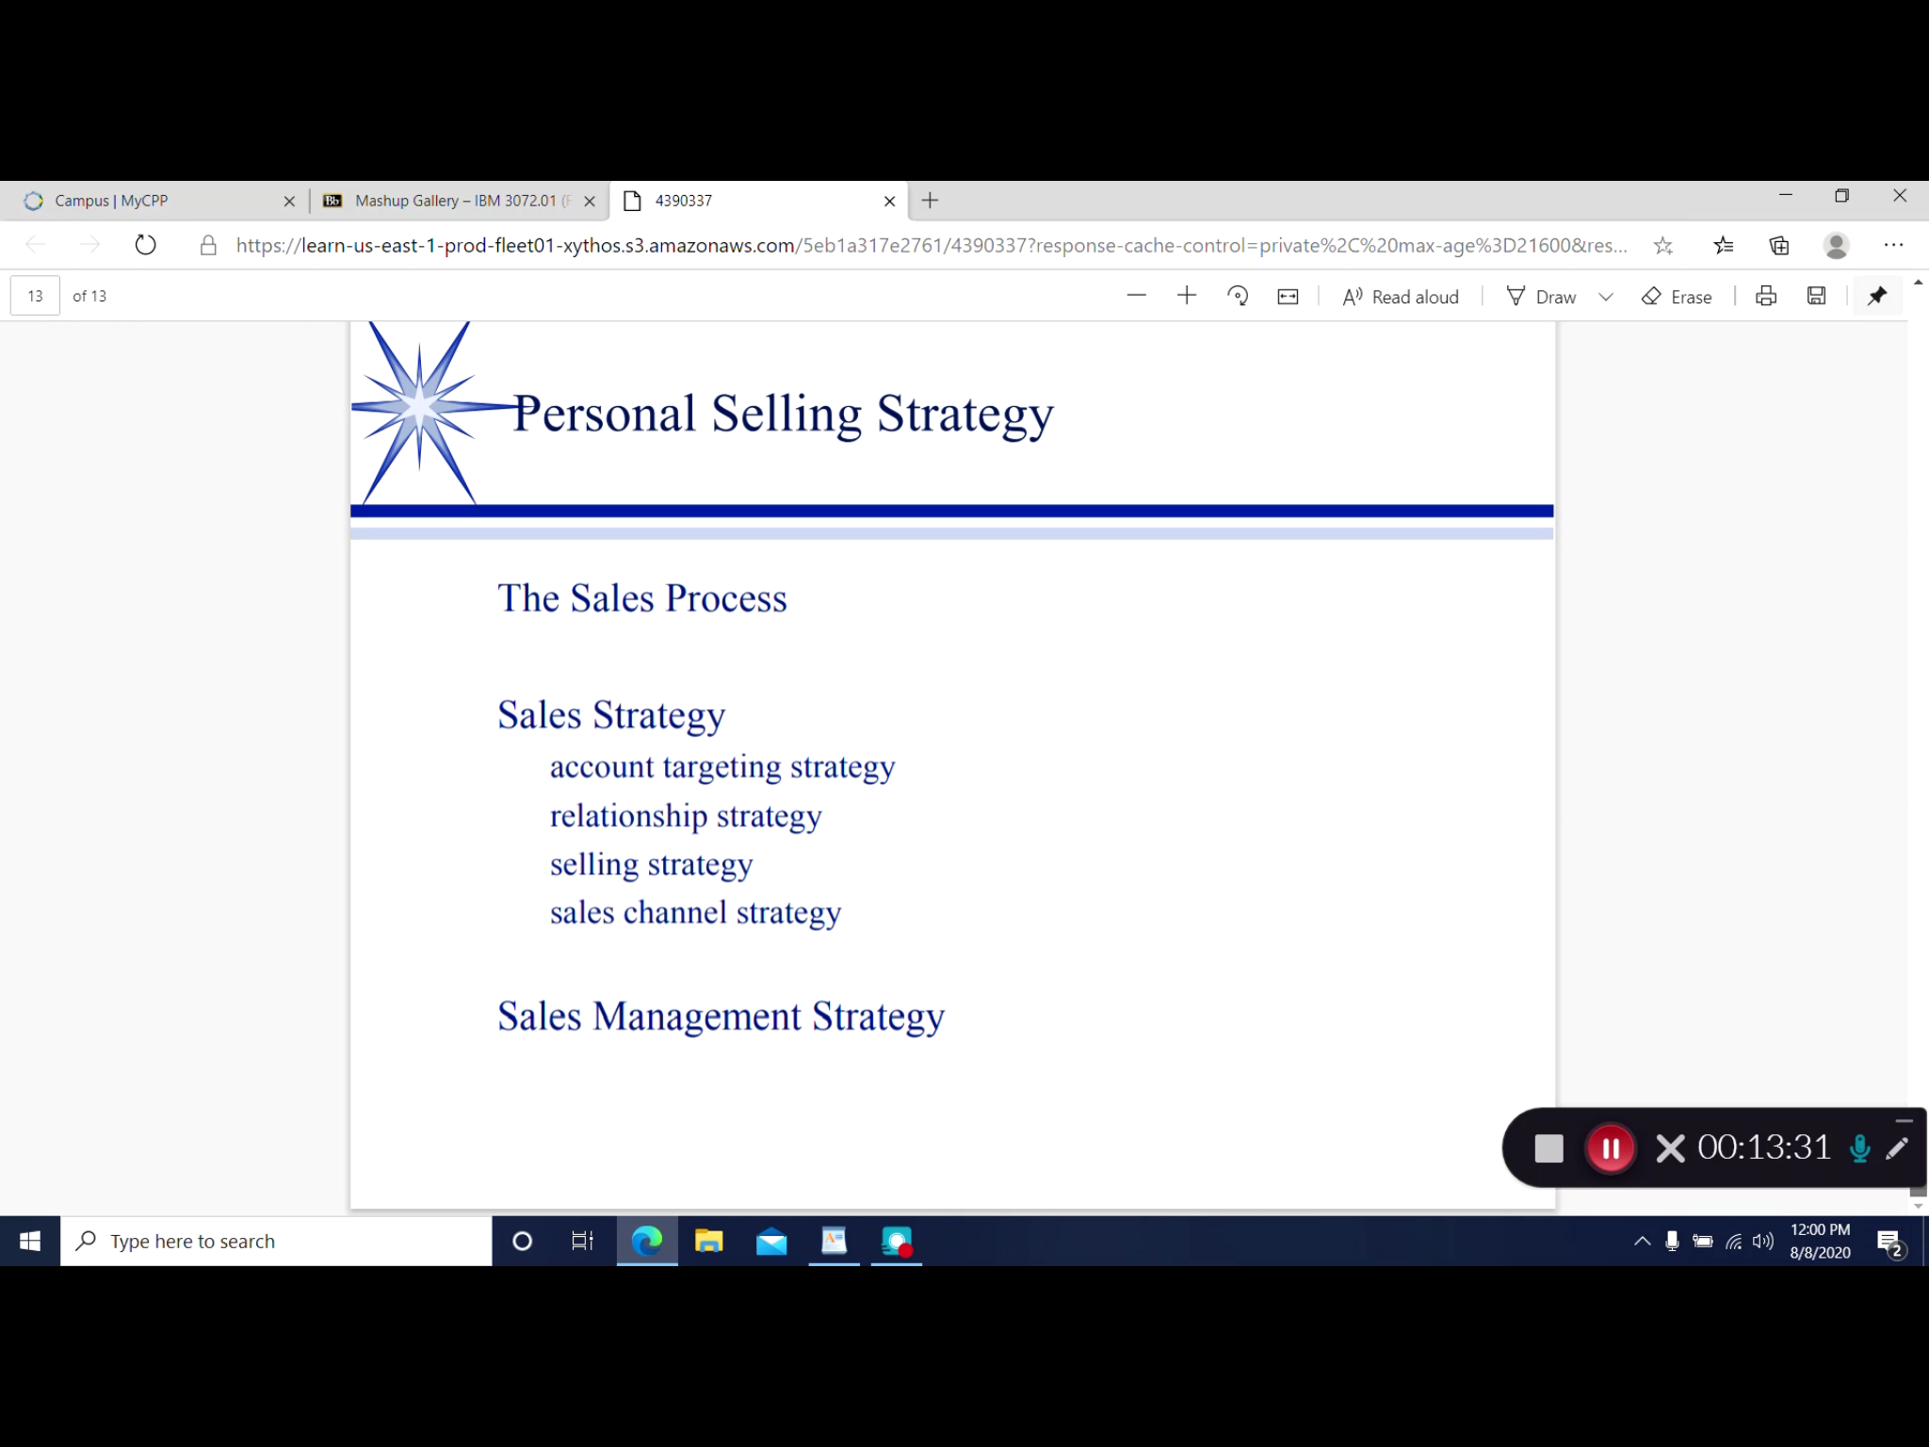Add page to favorites with star icon
Image resolution: width=1929 pixels, height=1447 pixels.
click(x=1663, y=246)
